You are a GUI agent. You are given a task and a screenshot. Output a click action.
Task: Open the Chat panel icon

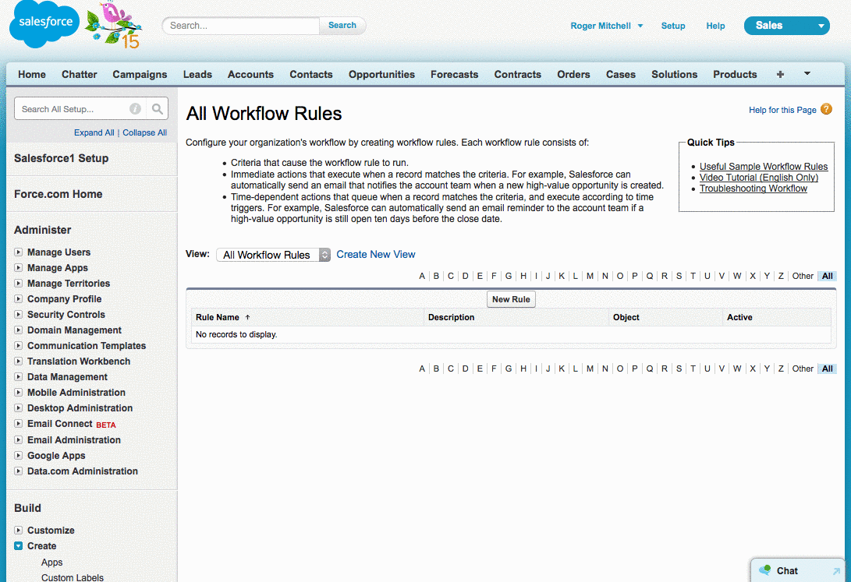click(764, 570)
